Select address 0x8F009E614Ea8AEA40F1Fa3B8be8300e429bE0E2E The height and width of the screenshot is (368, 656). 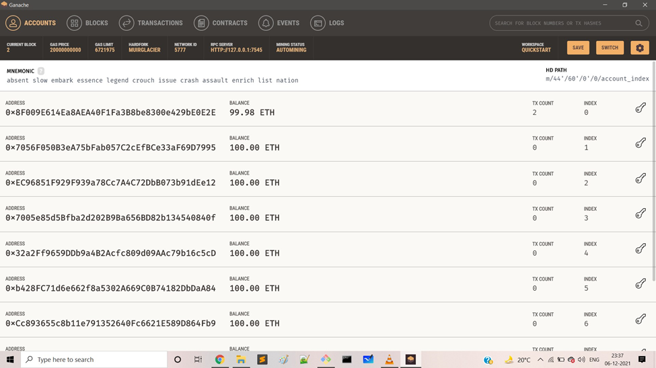point(110,112)
